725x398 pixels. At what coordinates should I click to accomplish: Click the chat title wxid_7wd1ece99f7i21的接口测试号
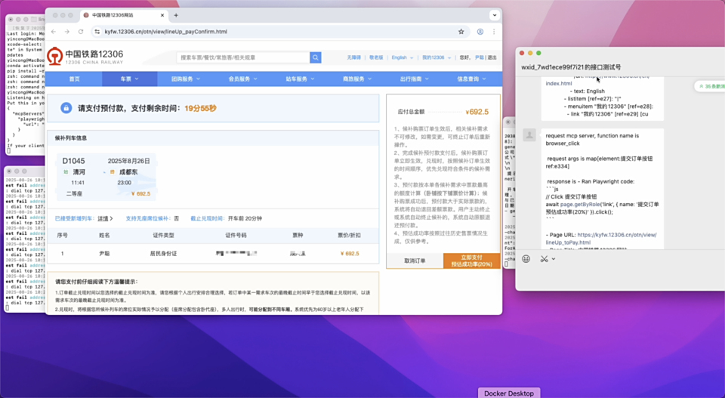(571, 67)
